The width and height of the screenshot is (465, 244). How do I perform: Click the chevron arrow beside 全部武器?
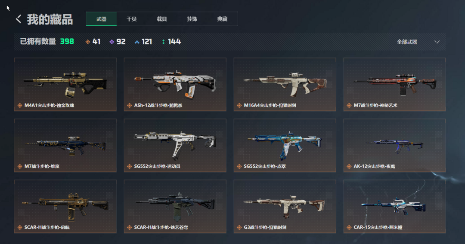click(437, 42)
